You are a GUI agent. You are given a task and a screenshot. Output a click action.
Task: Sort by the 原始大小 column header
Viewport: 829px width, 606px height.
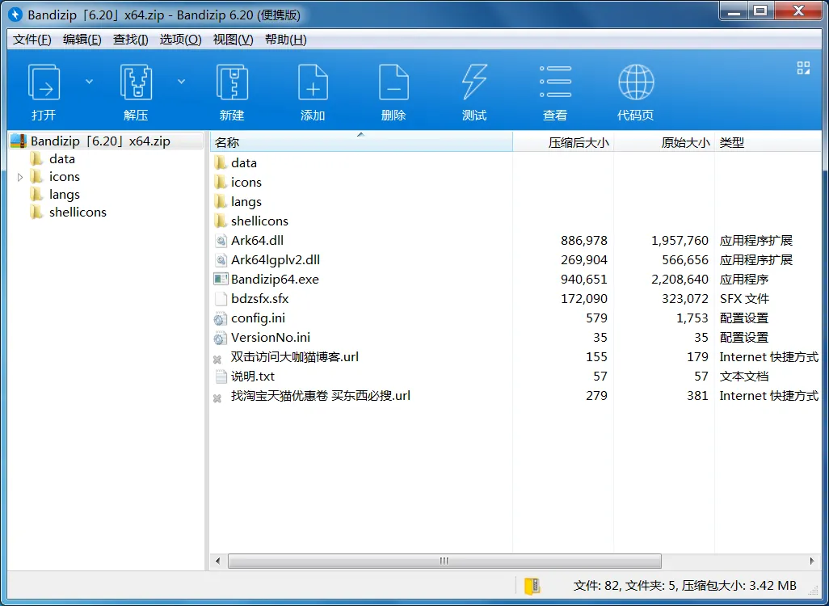pyautogui.click(x=664, y=142)
